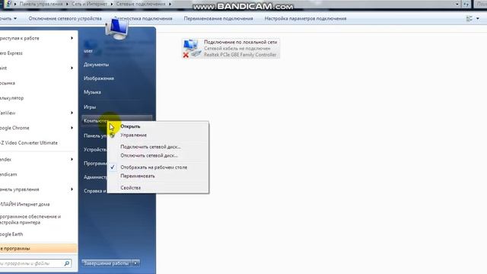Select Переименовать in the context menu
The height and width of the screenshot is (274, 487).
tap(138, 176)
